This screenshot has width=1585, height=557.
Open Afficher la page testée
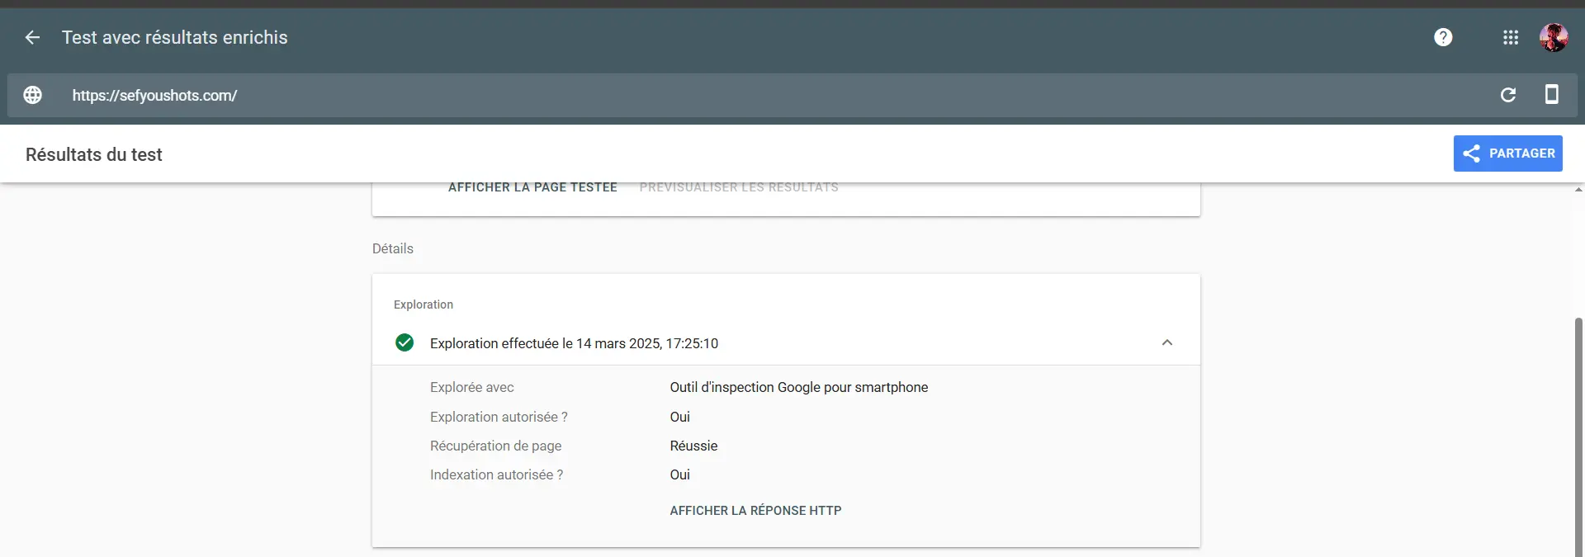(532, 187)
